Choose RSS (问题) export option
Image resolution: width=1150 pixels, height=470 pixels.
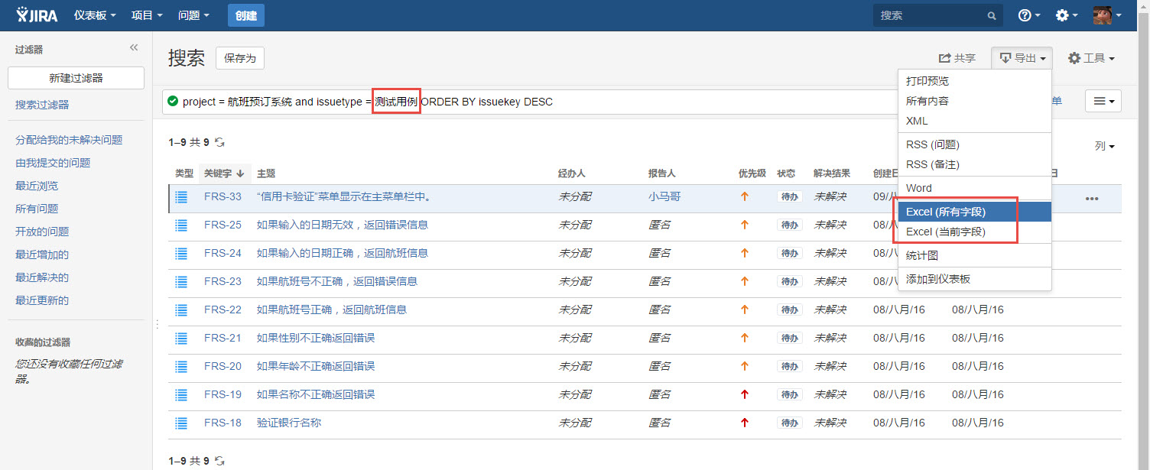pos(975,144)
